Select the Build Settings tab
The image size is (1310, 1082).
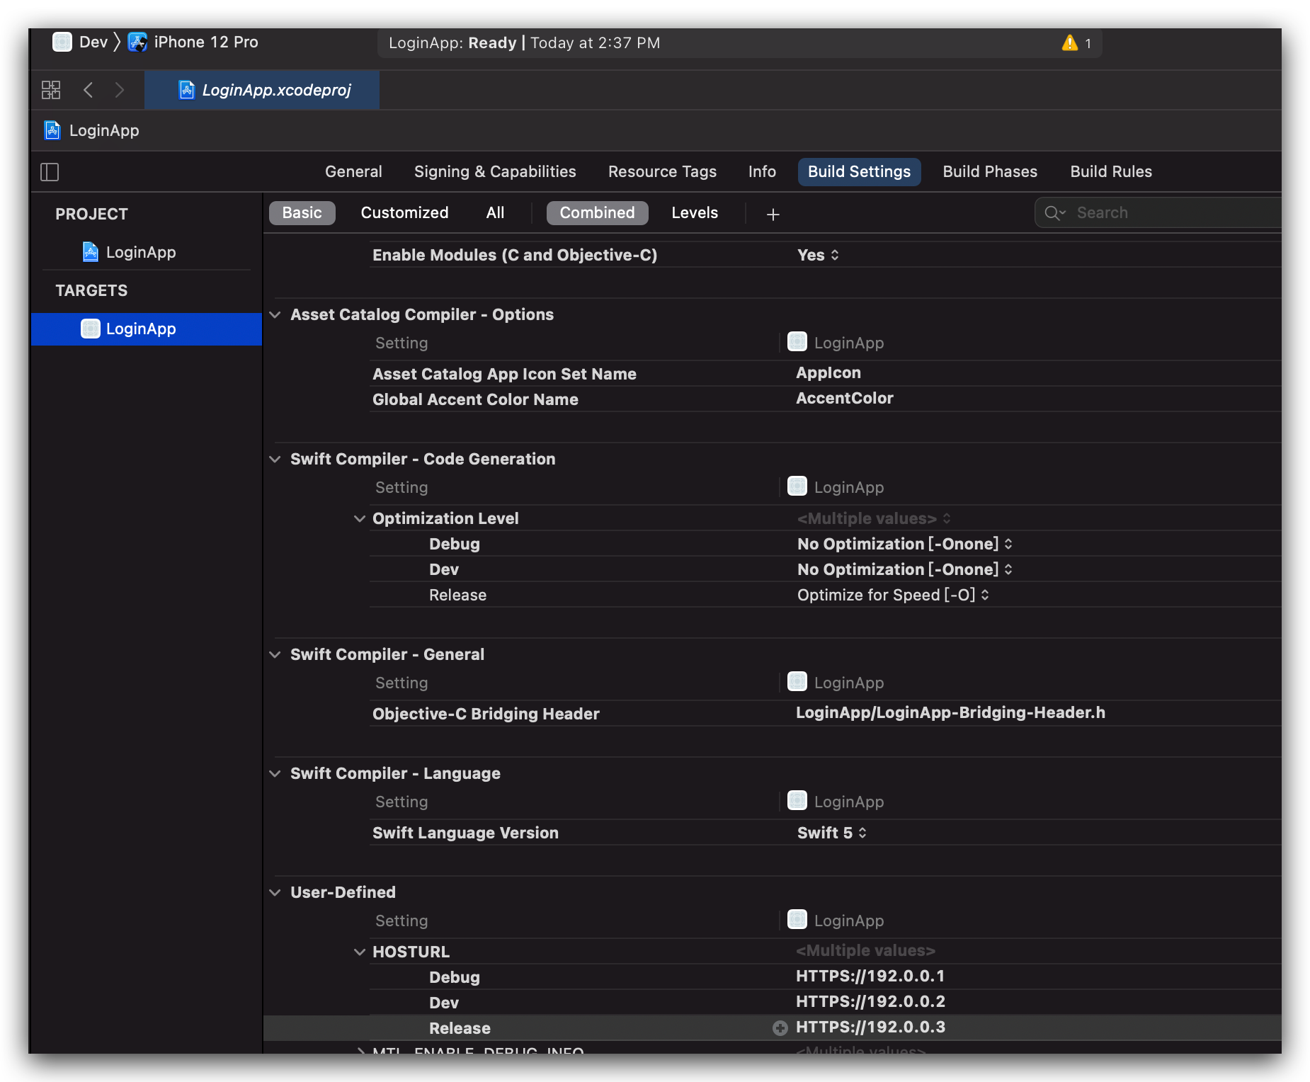(859, 171)
